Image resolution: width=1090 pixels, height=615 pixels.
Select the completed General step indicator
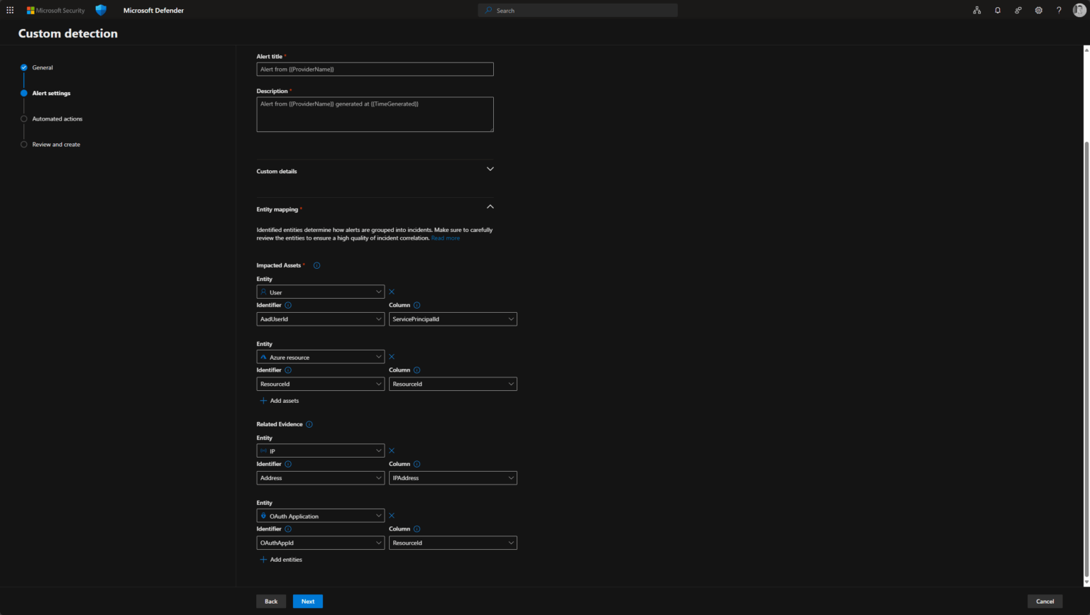(x=23, y=67)
